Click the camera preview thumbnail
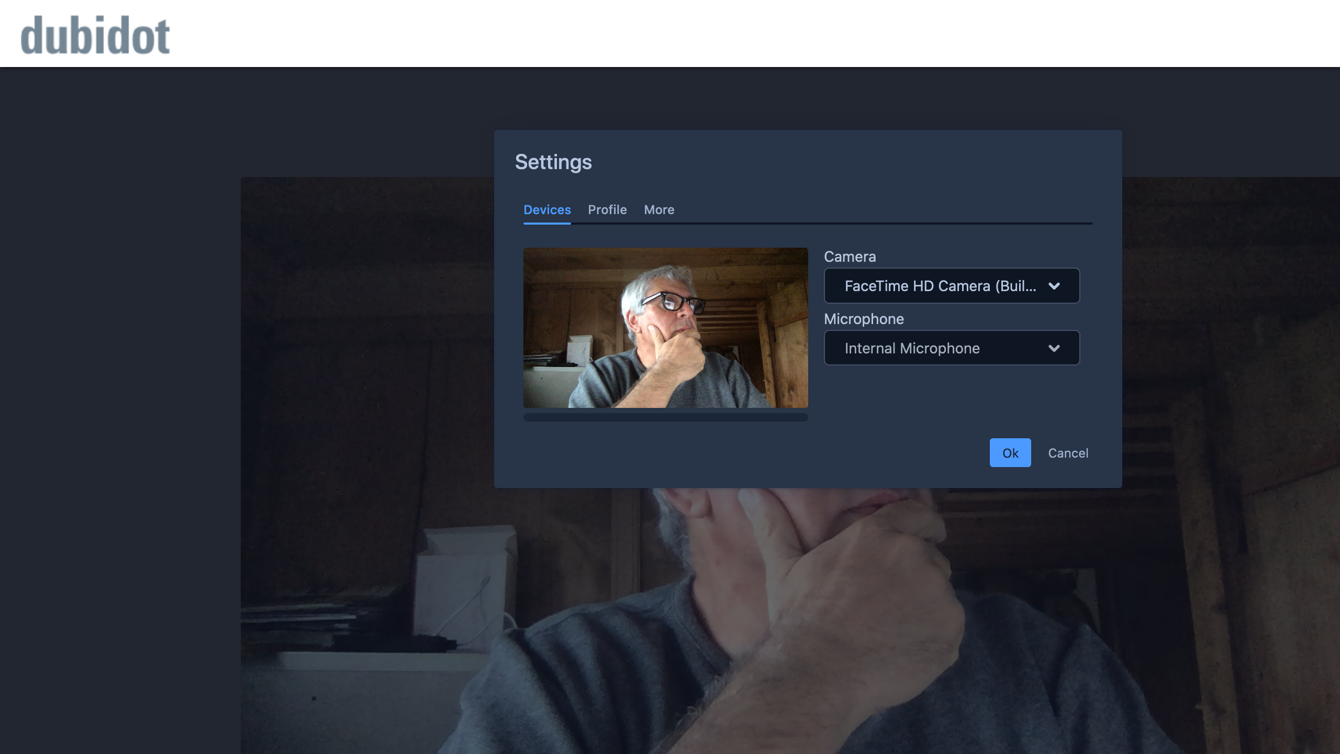1340x754 pixels. (x=665, y=328)
